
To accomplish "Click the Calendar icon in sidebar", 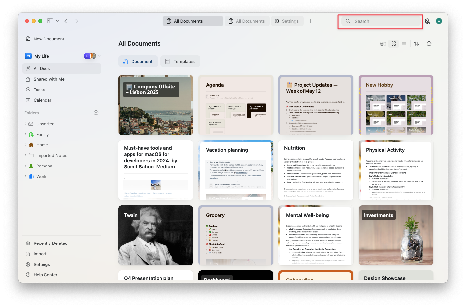I will (28, 100).
